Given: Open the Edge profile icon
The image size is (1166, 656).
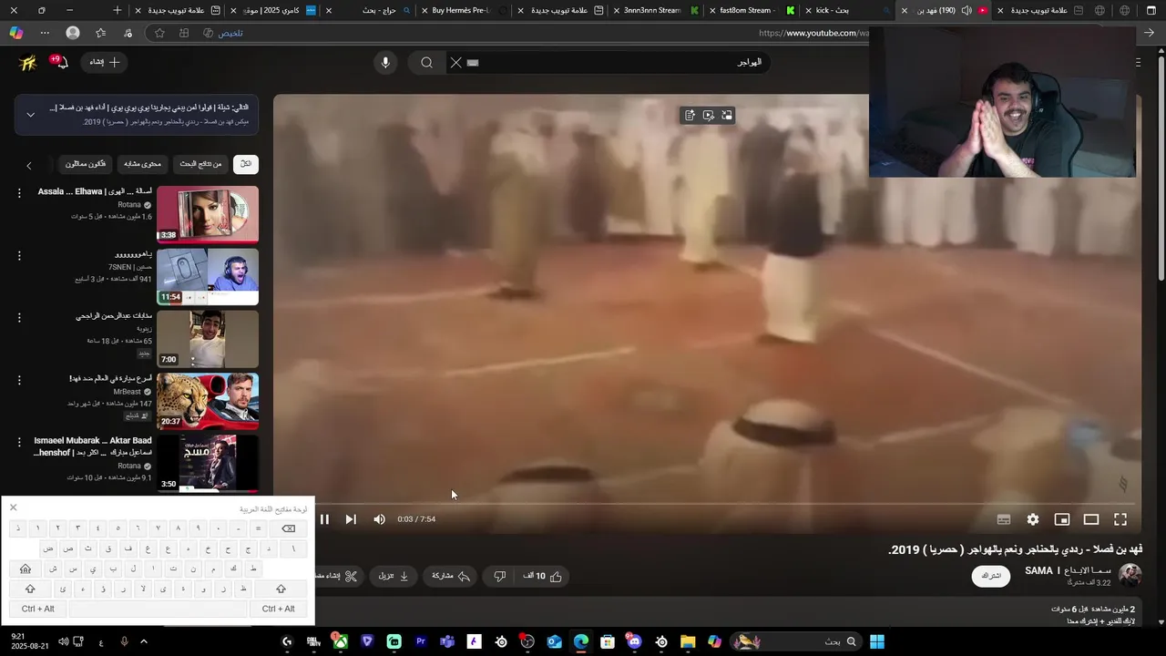Looking at the screenshot, I should (72, 33).
